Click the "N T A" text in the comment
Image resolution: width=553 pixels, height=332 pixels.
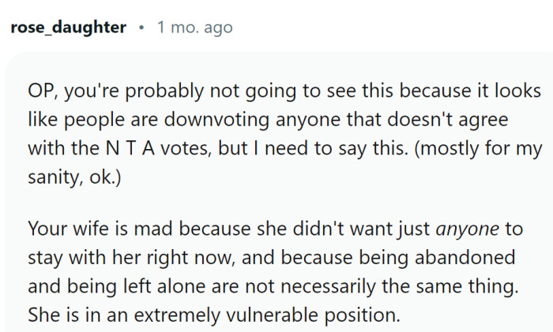pos(130,148)
